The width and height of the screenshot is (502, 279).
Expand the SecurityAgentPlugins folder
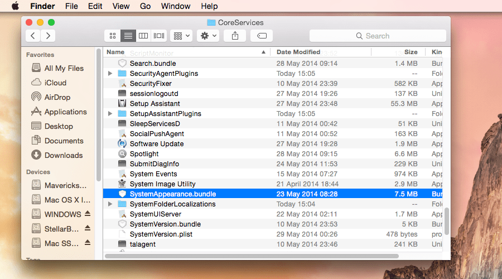(110, 73)
